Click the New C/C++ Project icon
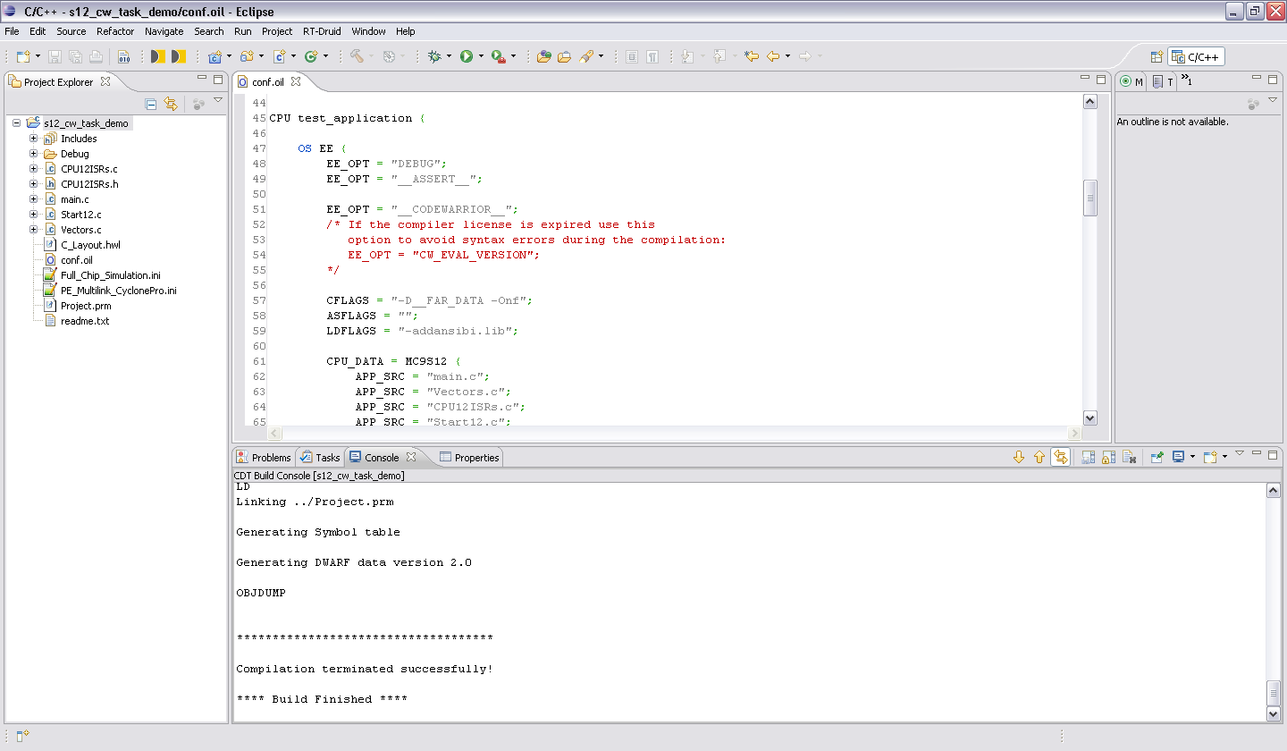1287x751 pixels. [x=214, y=56]
